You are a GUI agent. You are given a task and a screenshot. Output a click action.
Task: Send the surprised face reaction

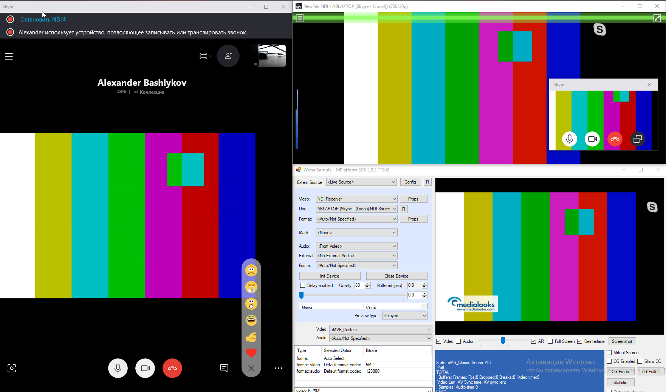click(x=251, y=304)
